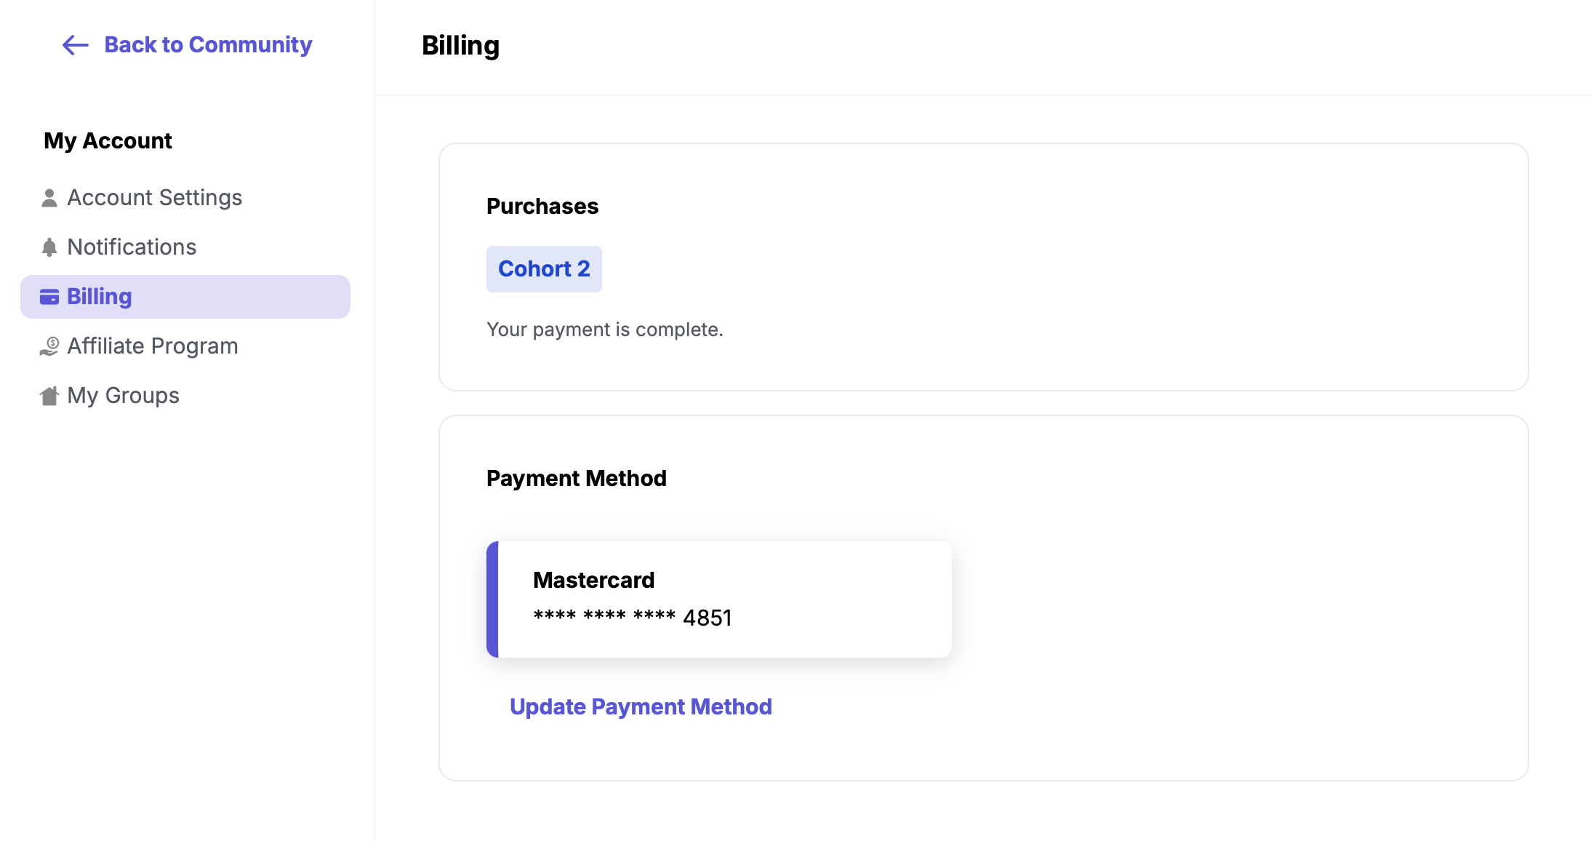Click the My Groups house icon
This screenshot has height=841, width=1591.
(49, 396)
